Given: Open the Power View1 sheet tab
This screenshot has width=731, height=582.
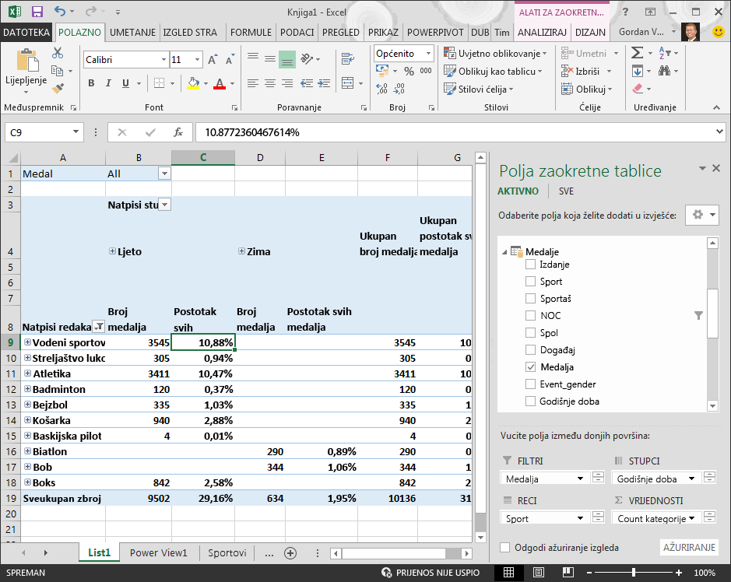Looking at the screenshot, I should coord(159,553).
